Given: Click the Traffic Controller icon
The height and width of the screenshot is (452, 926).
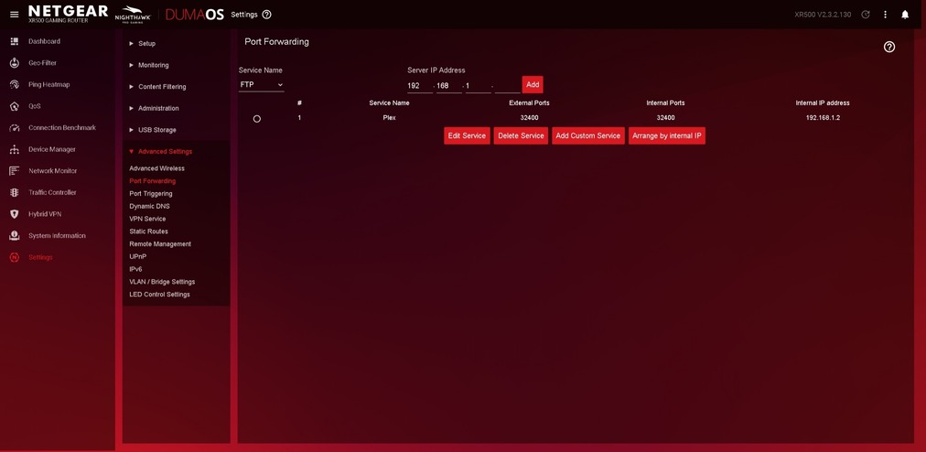Looking at the screenshot, I should pos(14,193).
